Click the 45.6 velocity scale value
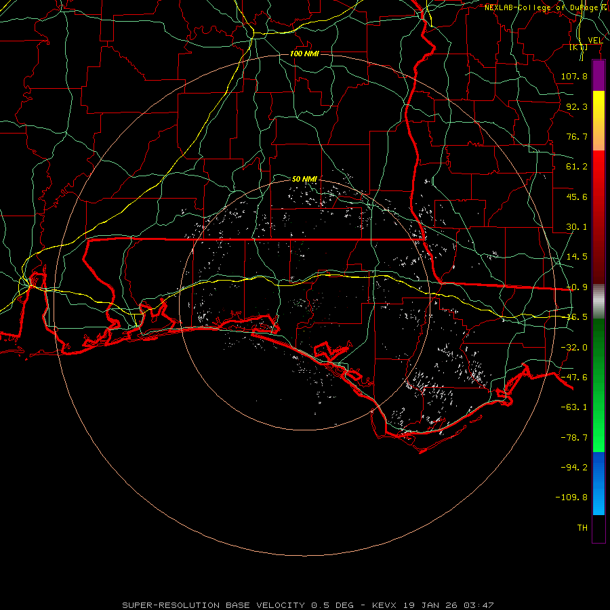 coord(577,197)
